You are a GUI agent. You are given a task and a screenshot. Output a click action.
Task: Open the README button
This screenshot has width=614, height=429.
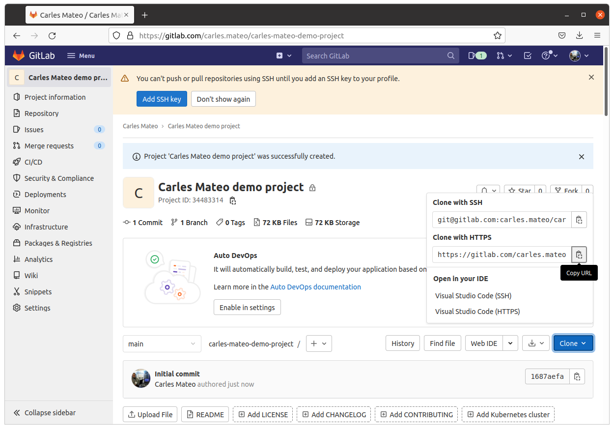[205, 415]
